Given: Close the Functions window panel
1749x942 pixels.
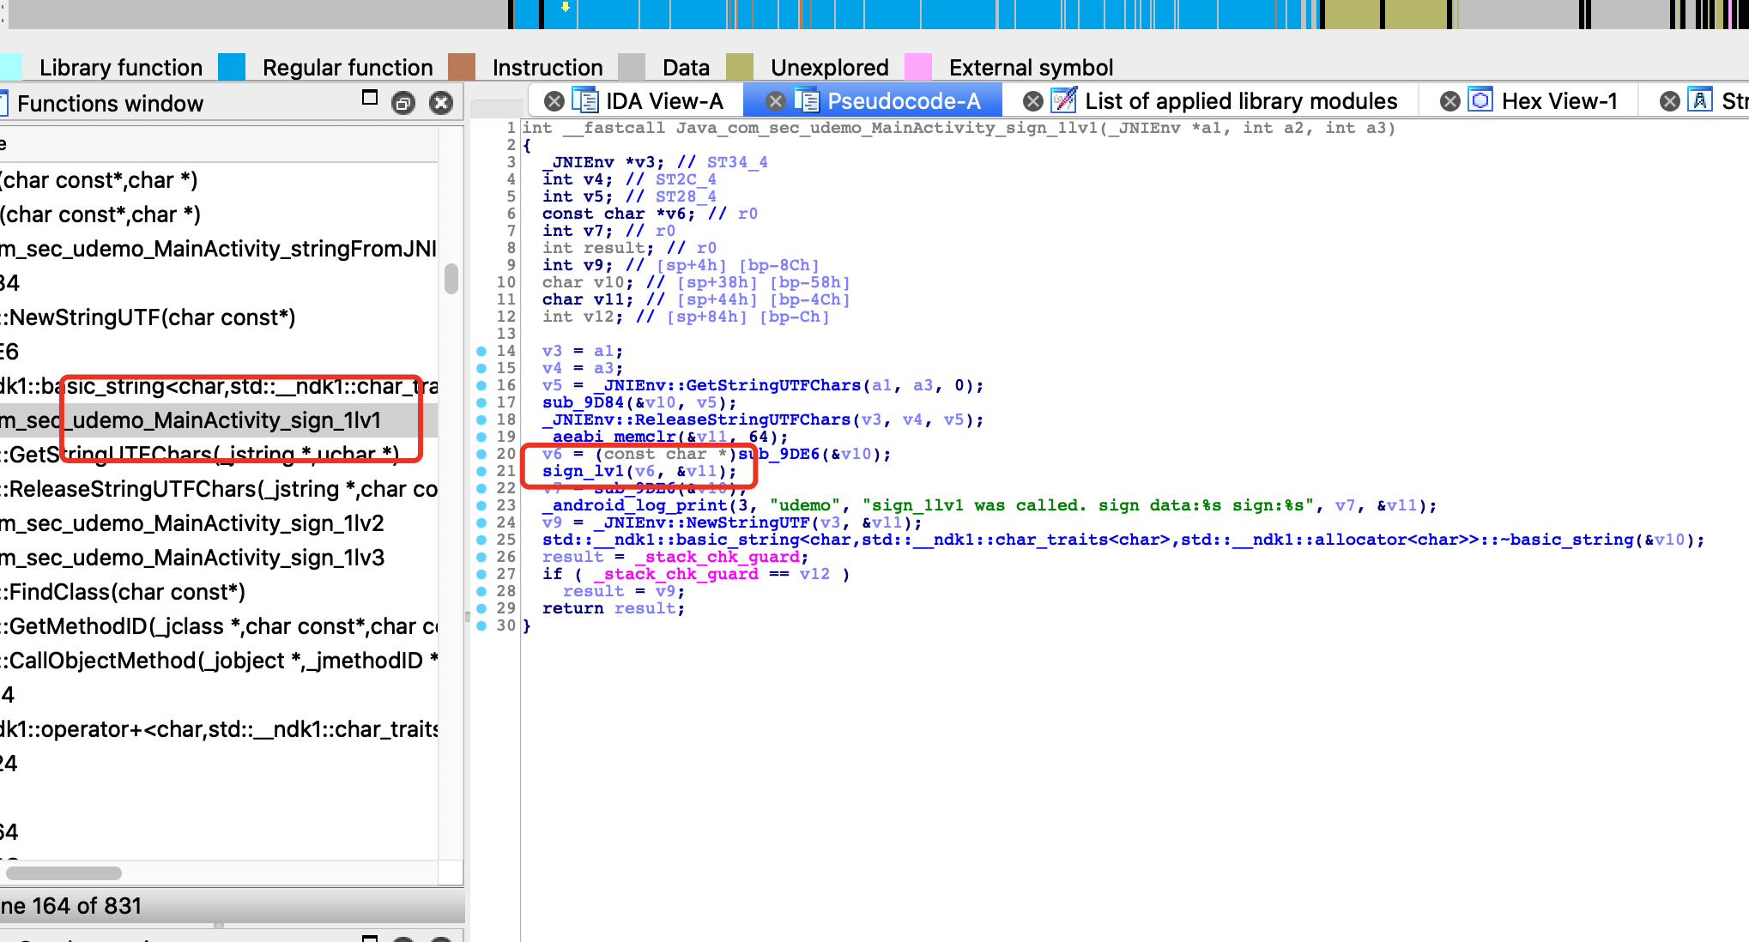Looking at the screenshot, I should pyautogui.click(x=441, y=104).
